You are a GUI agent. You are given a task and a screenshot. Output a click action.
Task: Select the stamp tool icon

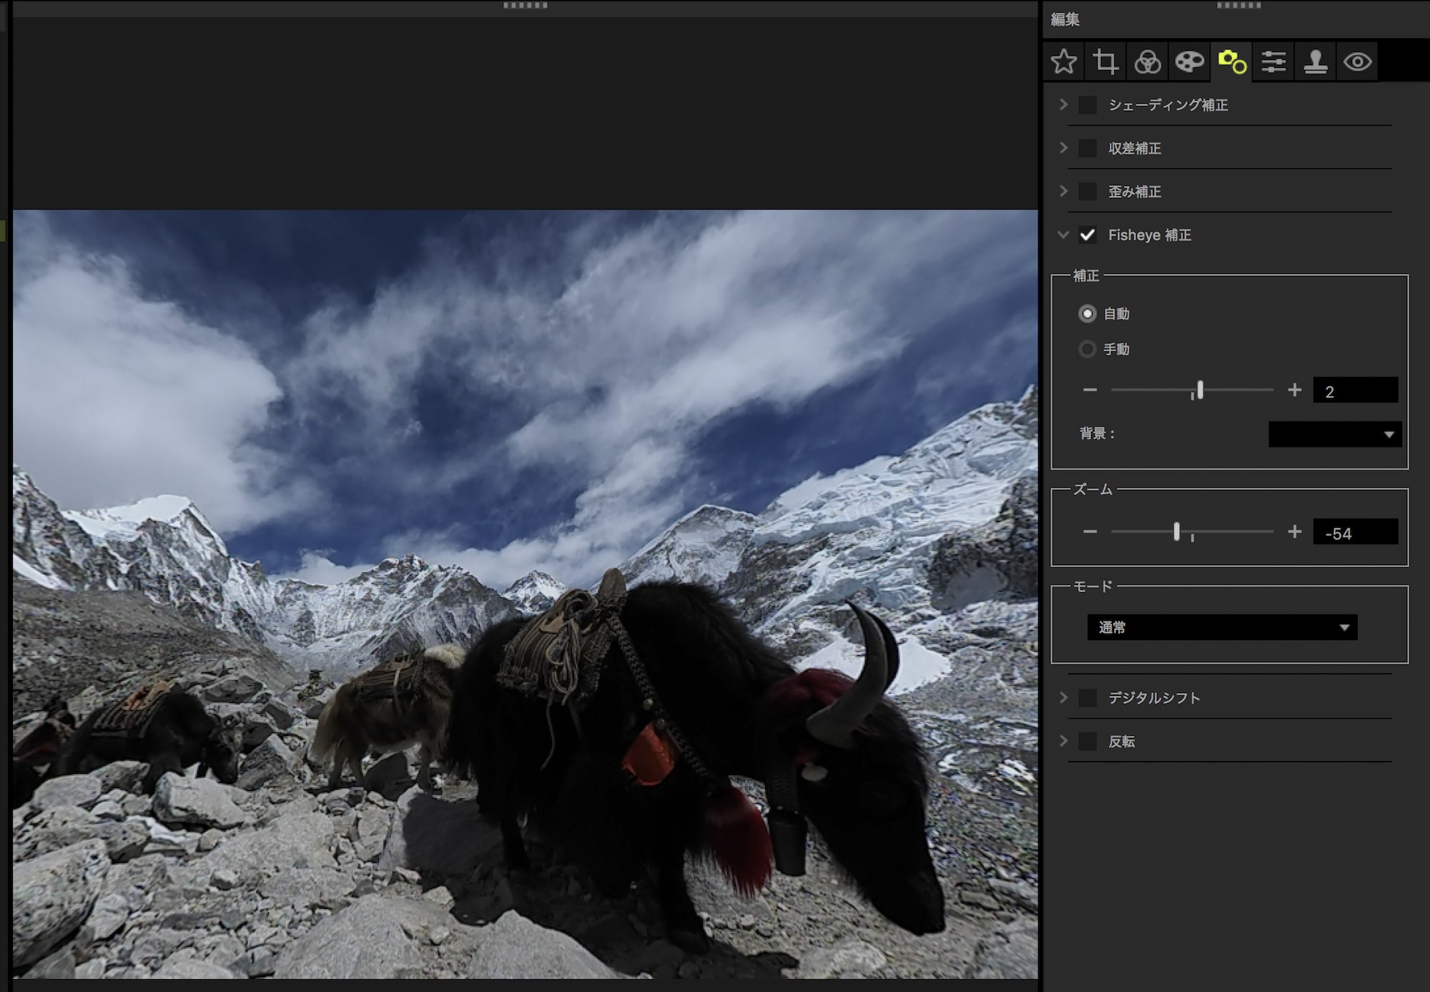point(1316,62)
